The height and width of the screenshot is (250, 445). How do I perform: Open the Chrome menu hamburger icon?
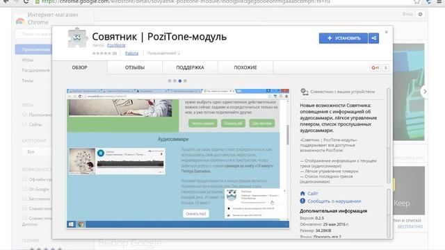(x=439, y=1)
